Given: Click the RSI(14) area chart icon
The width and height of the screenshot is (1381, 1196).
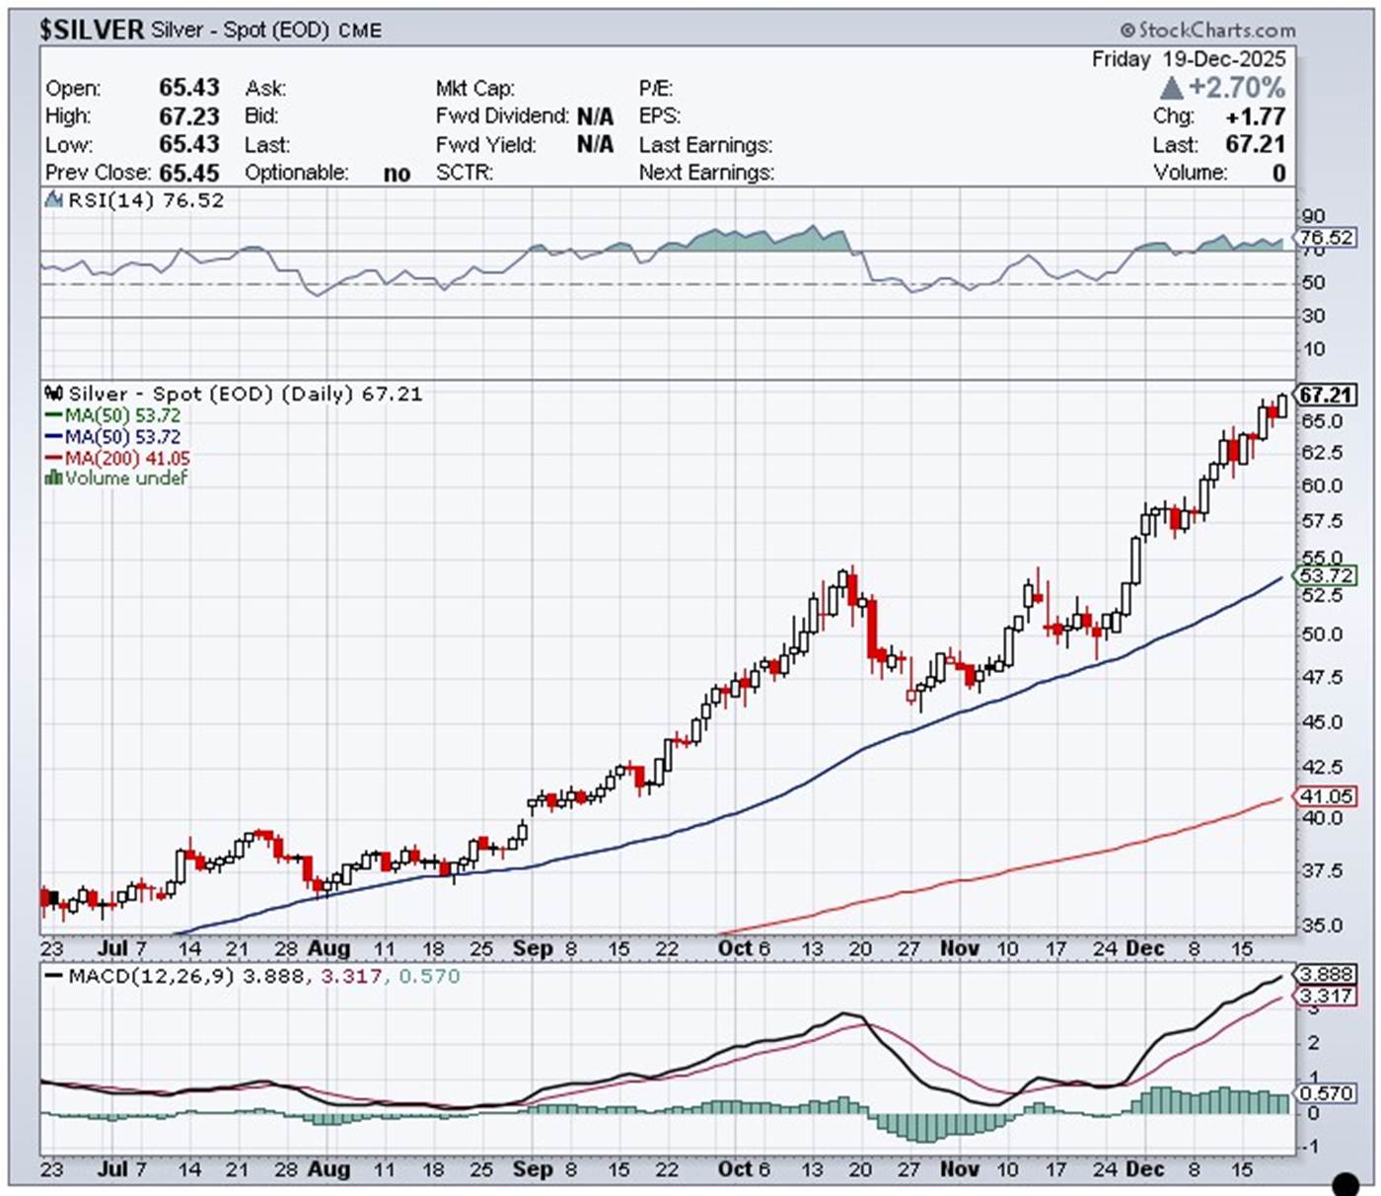Looking at the screenshot, I should (x=54, y=200).
